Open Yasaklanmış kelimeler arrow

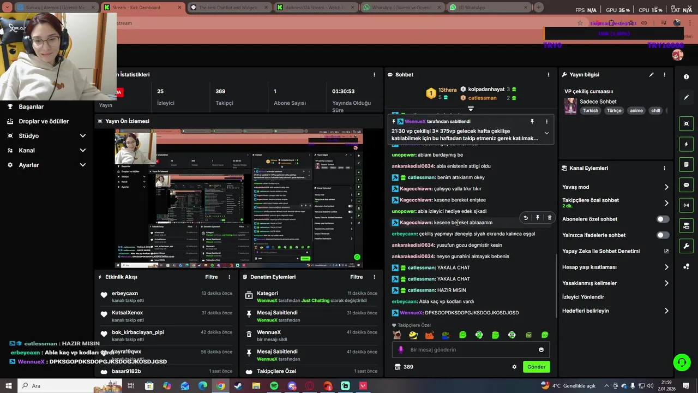coord(666,283)
